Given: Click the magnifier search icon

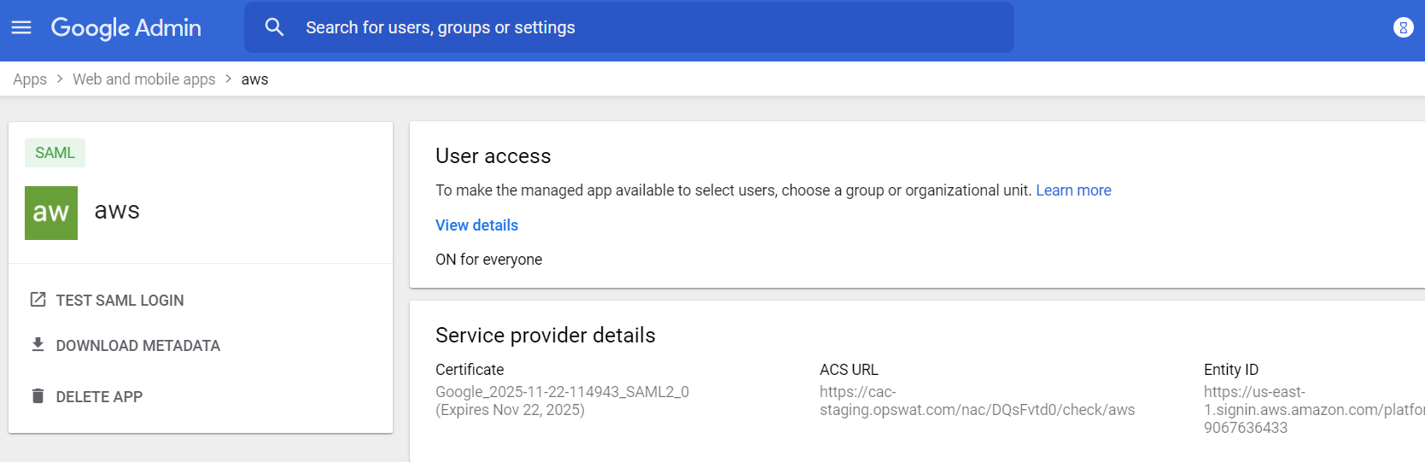Looking at the screenshot, I should (x=274, y=27).
